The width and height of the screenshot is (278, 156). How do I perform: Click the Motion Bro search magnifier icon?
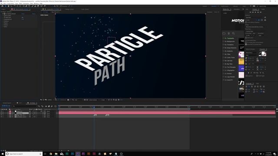pyautogui.click(x=233, y=33)
